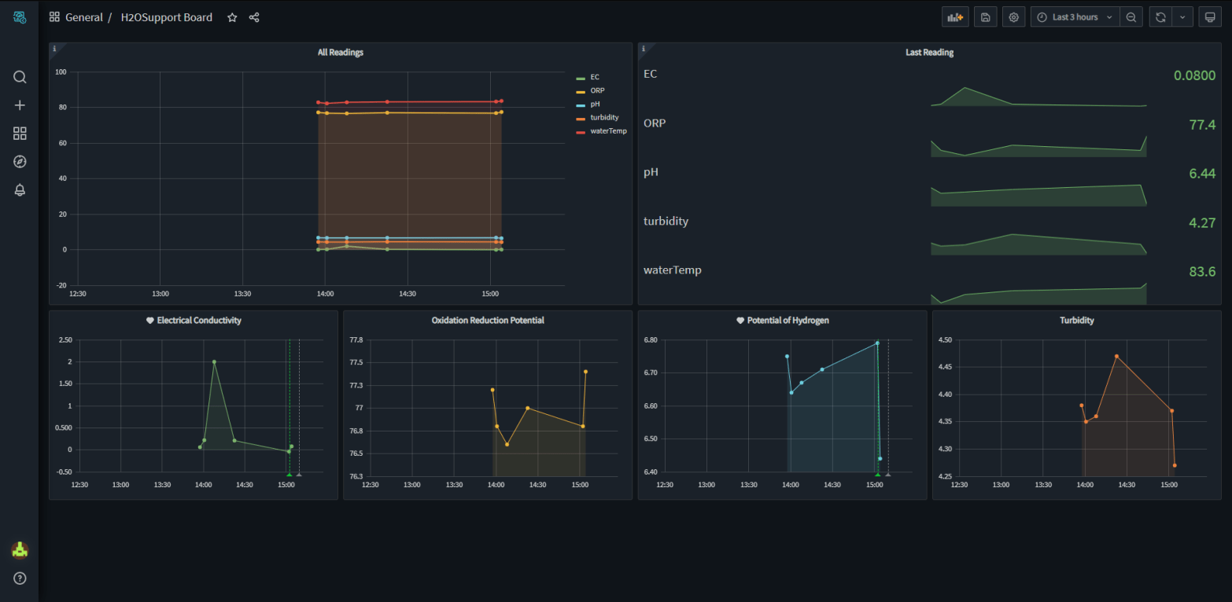
Task: Open the Explore compass icon
Action: 20,162
